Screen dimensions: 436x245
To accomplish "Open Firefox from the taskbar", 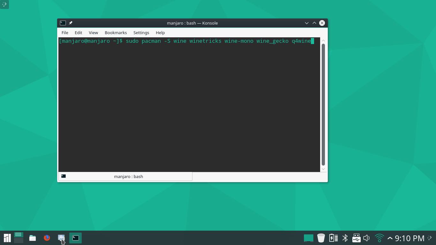I will pyautogui.click(x=47, y=238).
